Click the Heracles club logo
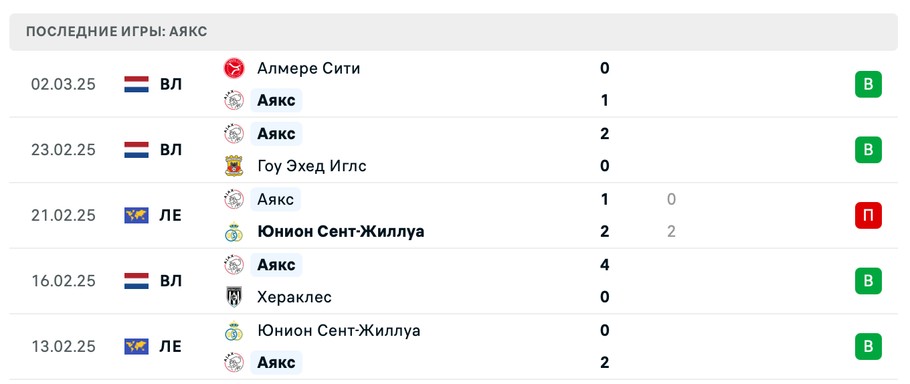 234,297
